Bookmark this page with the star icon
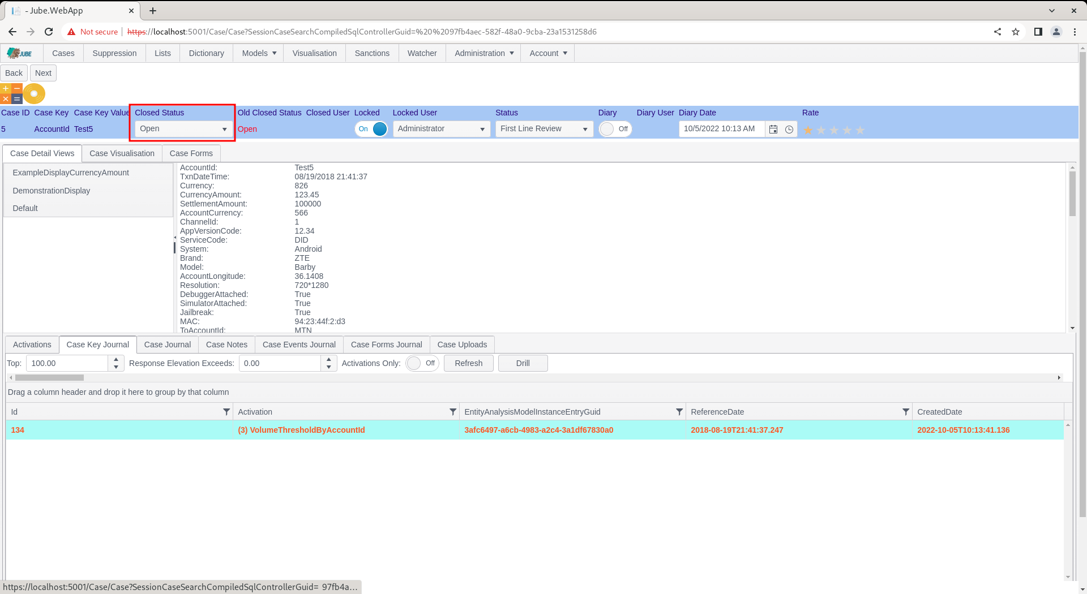 1016,32
